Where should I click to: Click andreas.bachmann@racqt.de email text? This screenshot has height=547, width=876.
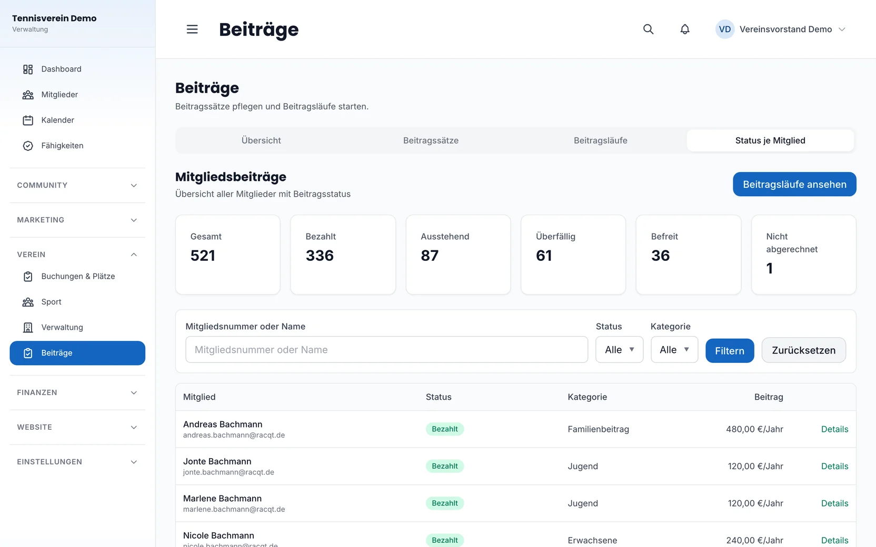pos(234,435)
